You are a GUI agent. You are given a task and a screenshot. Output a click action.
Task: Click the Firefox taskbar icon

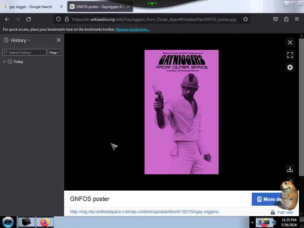45,222
